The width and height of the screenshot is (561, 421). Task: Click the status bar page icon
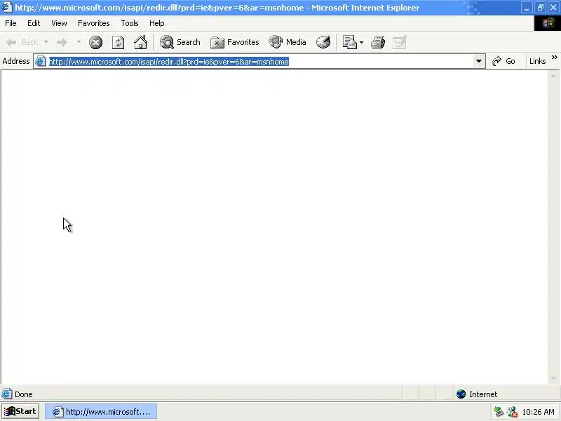pos(7,394)
